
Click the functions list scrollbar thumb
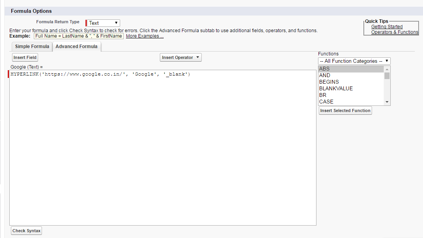387,76
